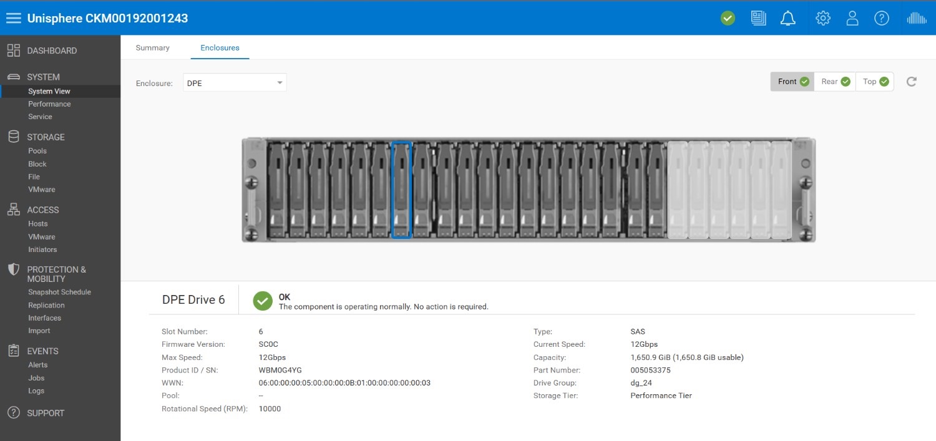Screen dimensions: 936x441
Task: Open Import in the sidebar
Action: (x=39, y=331)
